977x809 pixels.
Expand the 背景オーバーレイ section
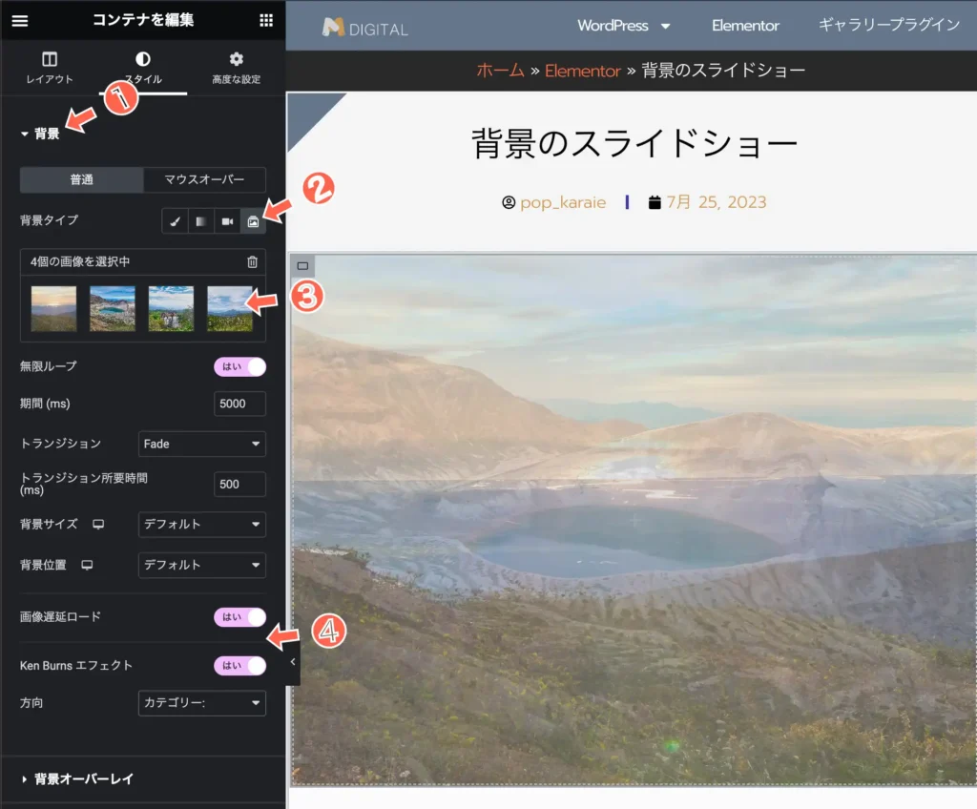pyautogui.click(x=84, y=778)
